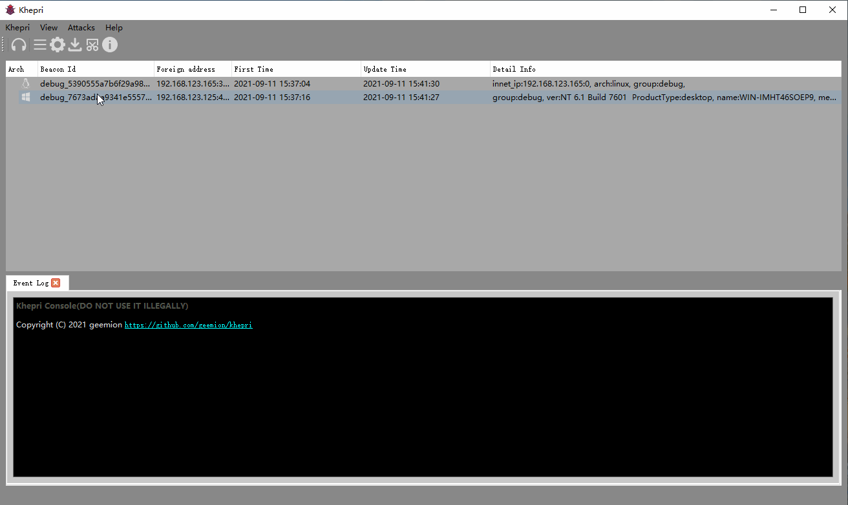Screen dimensions: 848x505
Task: Sort by the Beacon Id column header
Action: (96, 69)
